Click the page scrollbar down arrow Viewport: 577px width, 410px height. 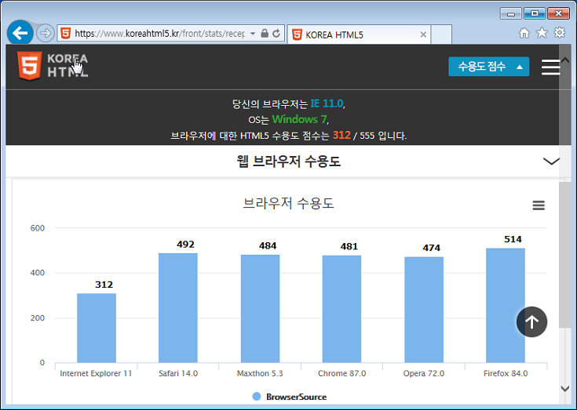click(x=565, y=388)
